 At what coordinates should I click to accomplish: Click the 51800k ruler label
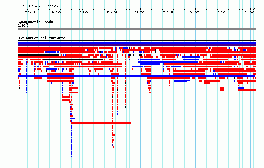pos(140,12)
